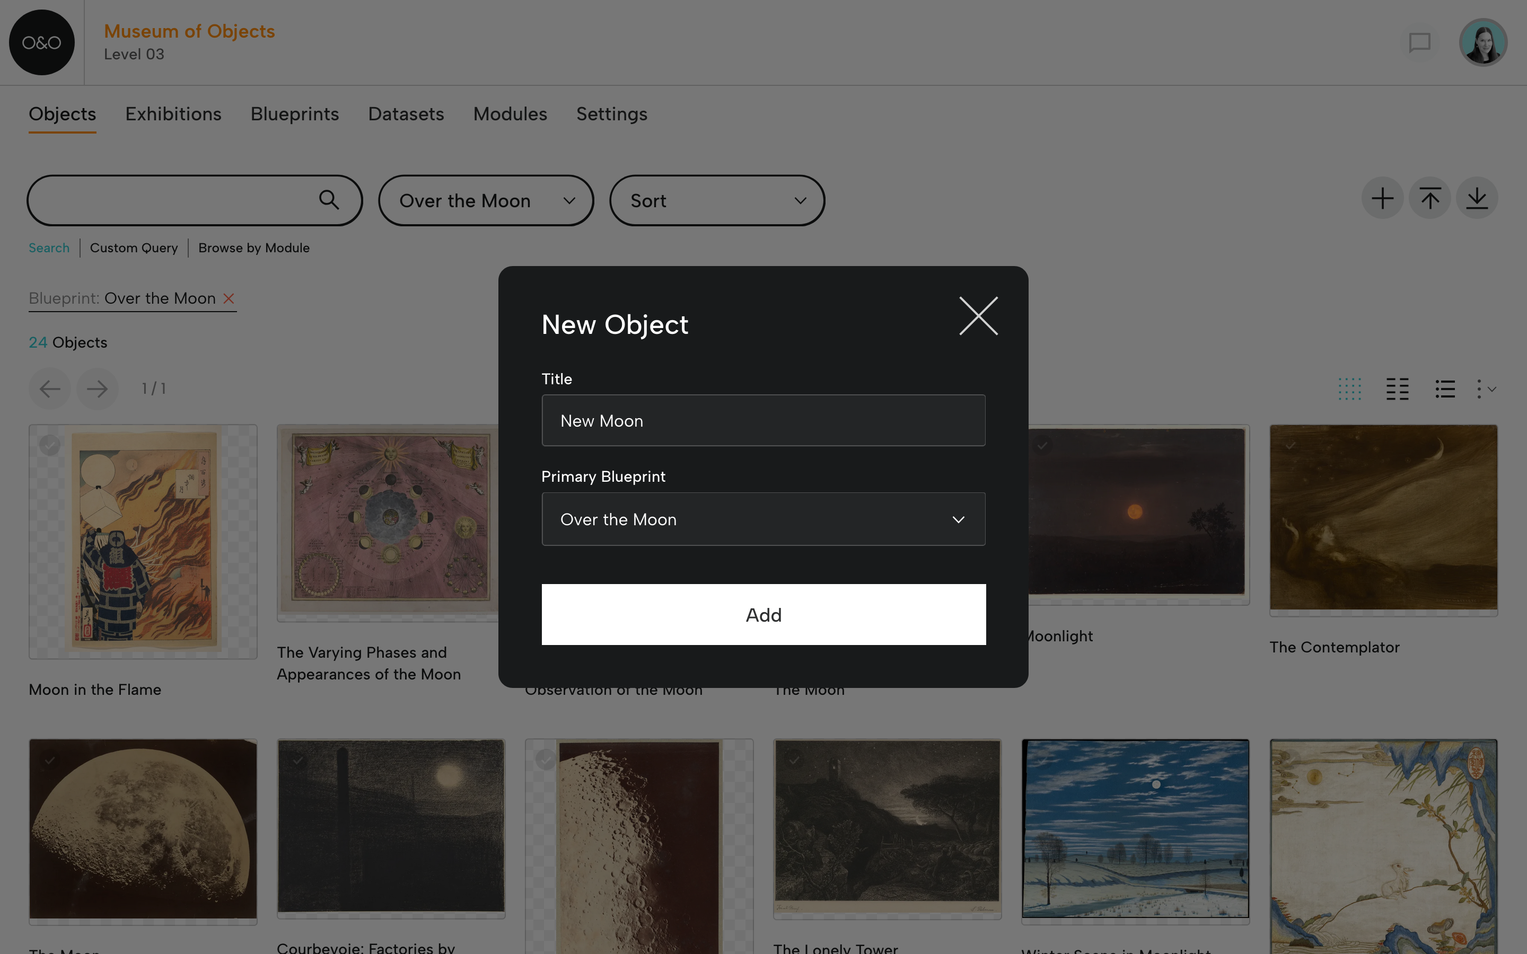Switch to the Exhibitions tab
1527x954 pixels.
click(173, 114)
